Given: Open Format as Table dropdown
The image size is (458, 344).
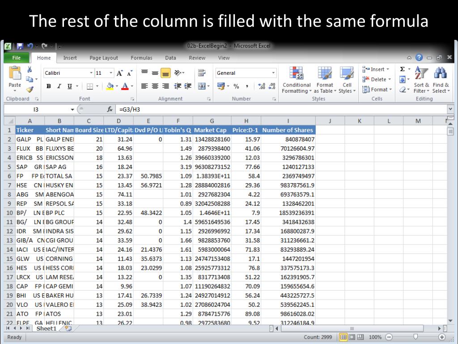Looking at the screenshot, I should point(325,80).
